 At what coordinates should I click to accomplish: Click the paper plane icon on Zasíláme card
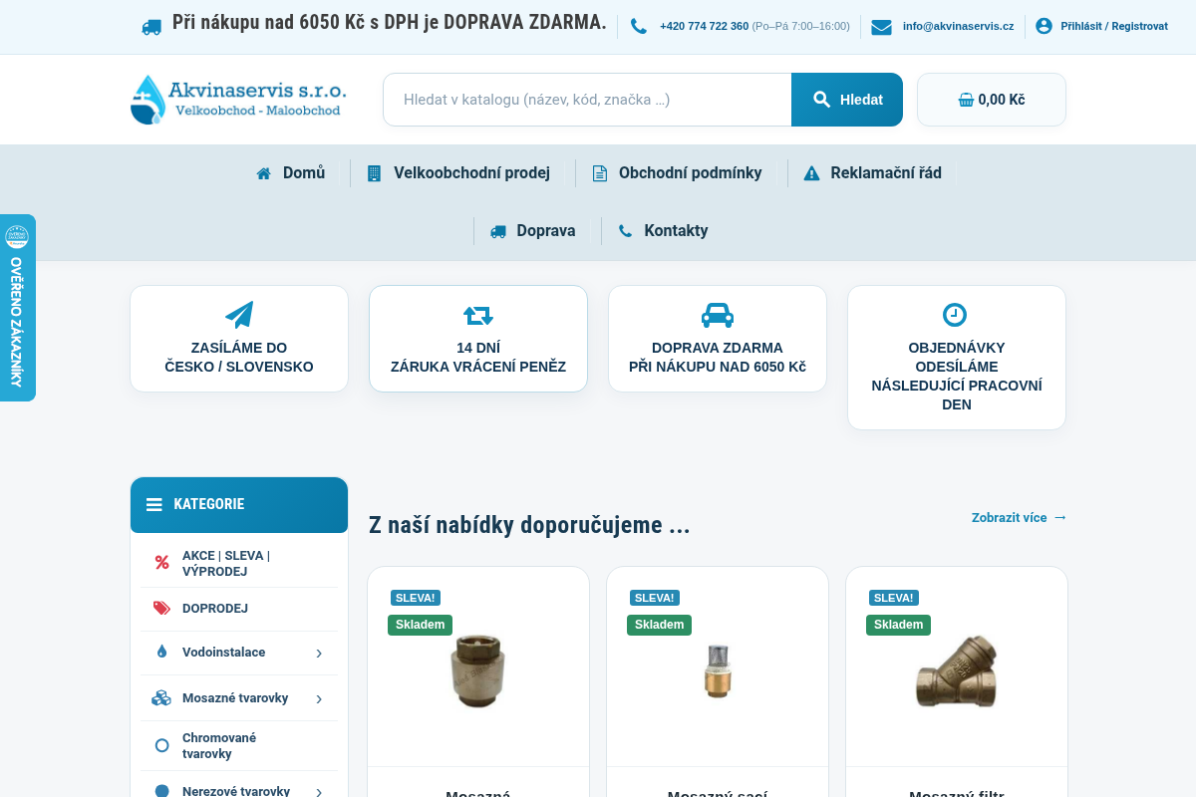click(x=239, y=315)
